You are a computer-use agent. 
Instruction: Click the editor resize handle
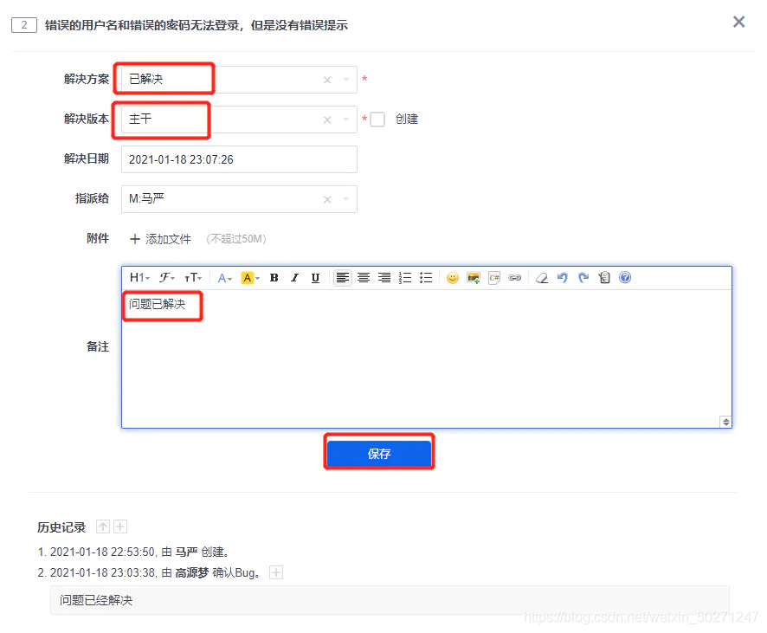coord(726,422)
